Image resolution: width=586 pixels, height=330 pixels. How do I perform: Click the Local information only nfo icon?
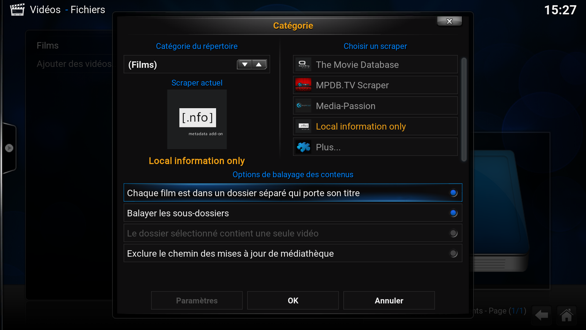(x=303, y=126)
